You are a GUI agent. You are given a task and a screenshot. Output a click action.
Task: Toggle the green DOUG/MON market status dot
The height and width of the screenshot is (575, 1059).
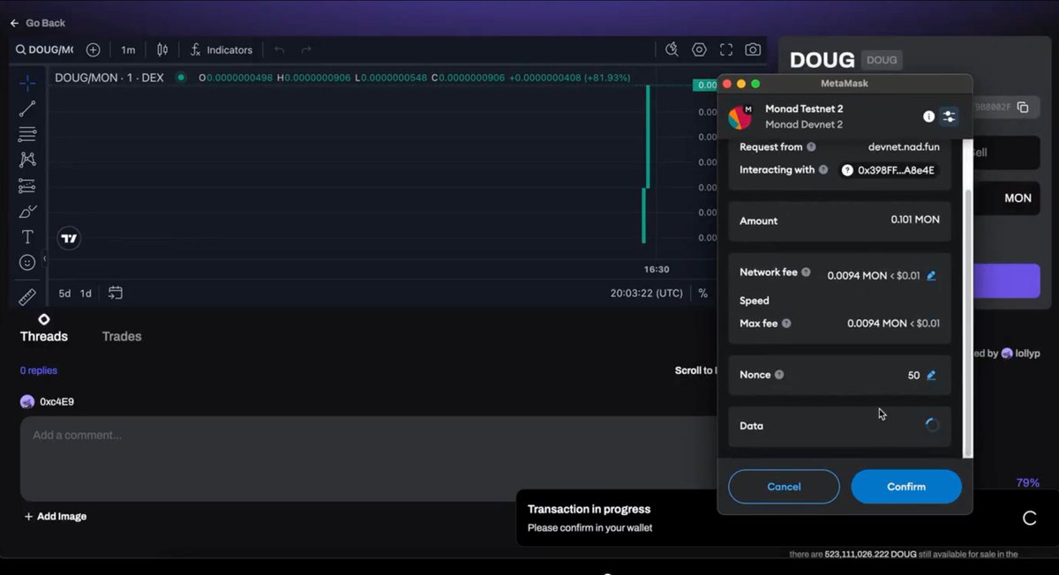(x=181, y=78)
